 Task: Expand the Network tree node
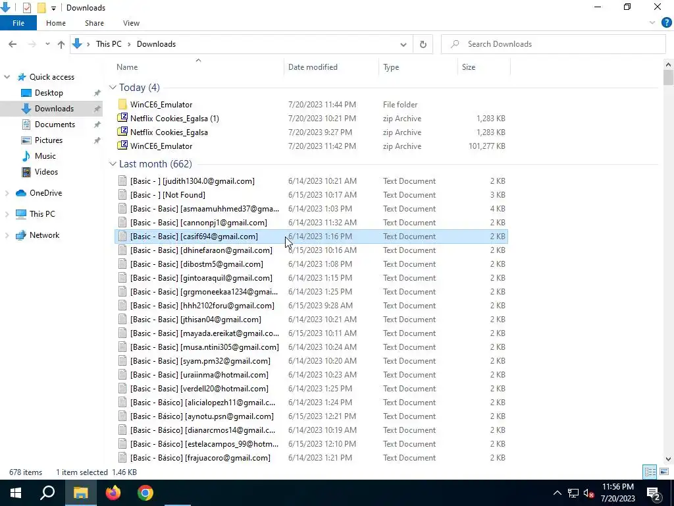pyautogui.click(x=7, y=235)
